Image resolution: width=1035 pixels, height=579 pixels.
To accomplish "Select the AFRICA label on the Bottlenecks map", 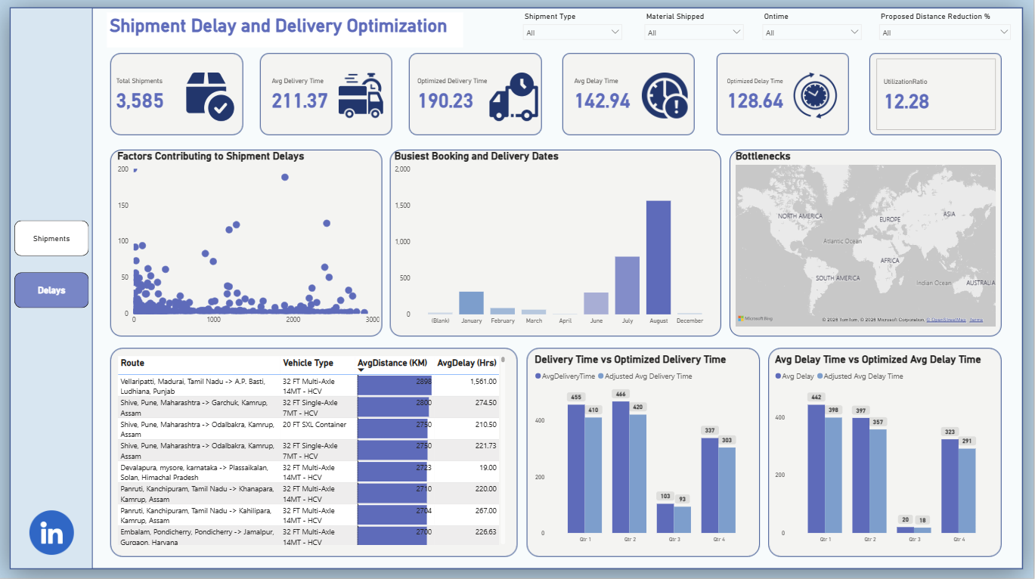I will pyautogui.click(x=890, y=261).
